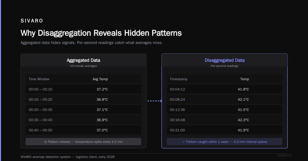Select the "36.9°C" average value

pos(102,120)
